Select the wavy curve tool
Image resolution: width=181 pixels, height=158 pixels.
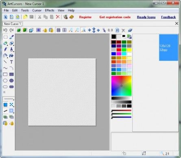(5, 68)
